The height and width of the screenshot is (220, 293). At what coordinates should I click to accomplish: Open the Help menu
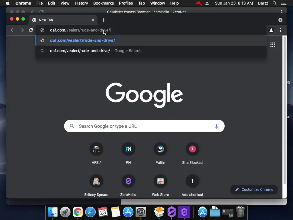point(174,3)
